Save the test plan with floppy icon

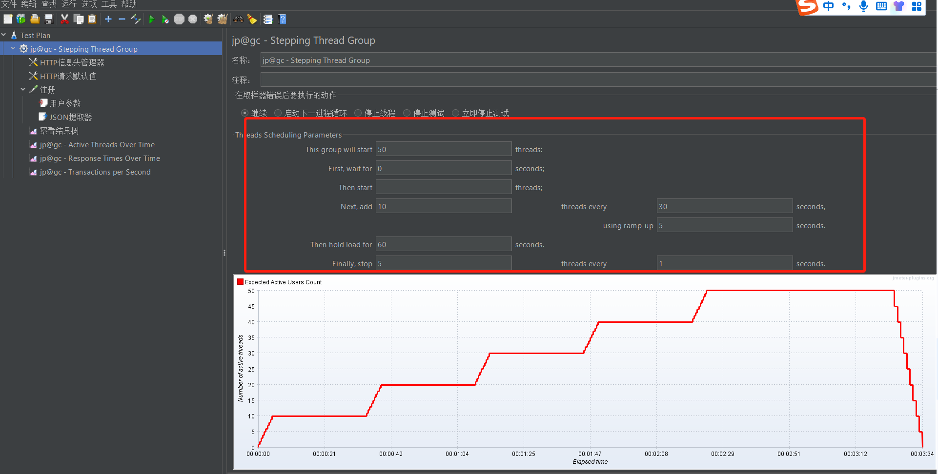coord(49,19)
